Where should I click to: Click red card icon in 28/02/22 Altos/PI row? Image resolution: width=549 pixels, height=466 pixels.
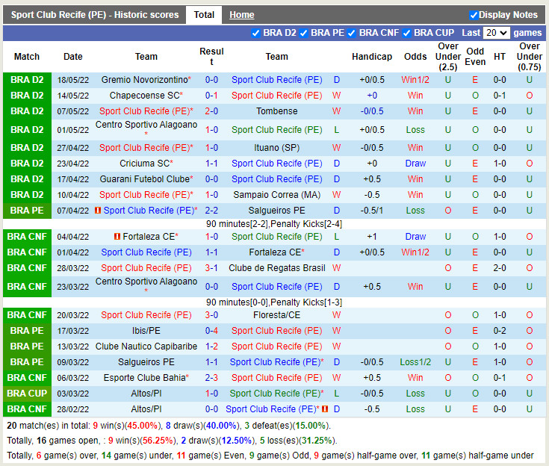click(x=326, y=409)
